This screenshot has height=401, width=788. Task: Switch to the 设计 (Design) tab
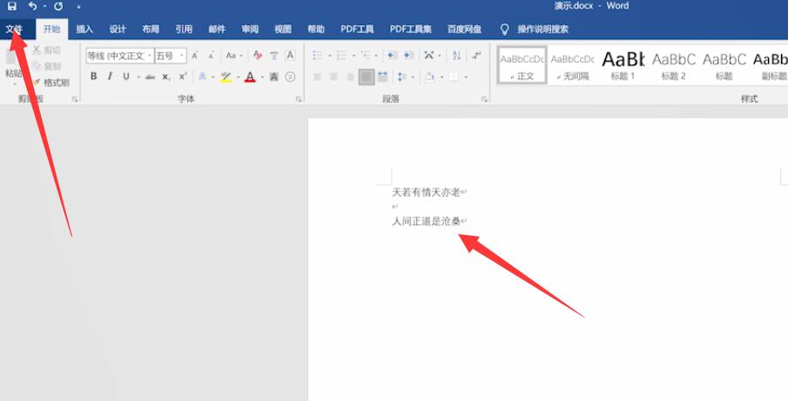click(x=118, y=29)
